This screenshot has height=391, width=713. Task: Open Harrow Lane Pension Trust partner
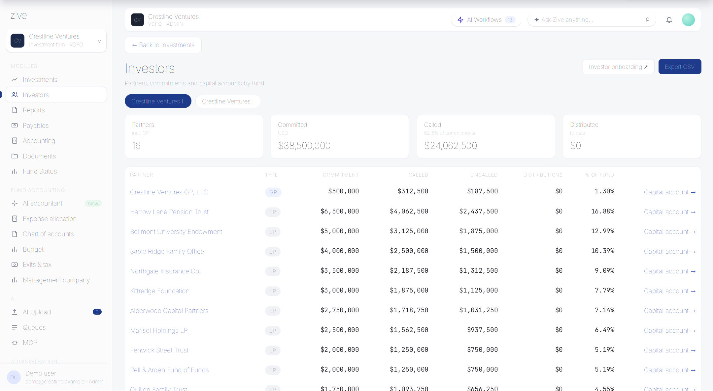tap(169, 212)
